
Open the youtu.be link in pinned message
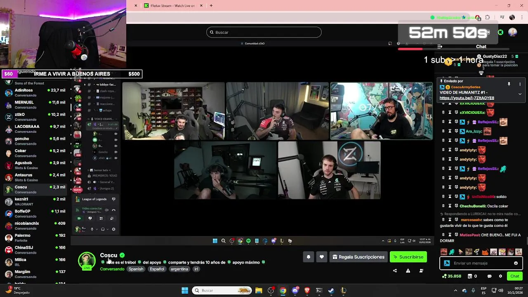point(467,98)
